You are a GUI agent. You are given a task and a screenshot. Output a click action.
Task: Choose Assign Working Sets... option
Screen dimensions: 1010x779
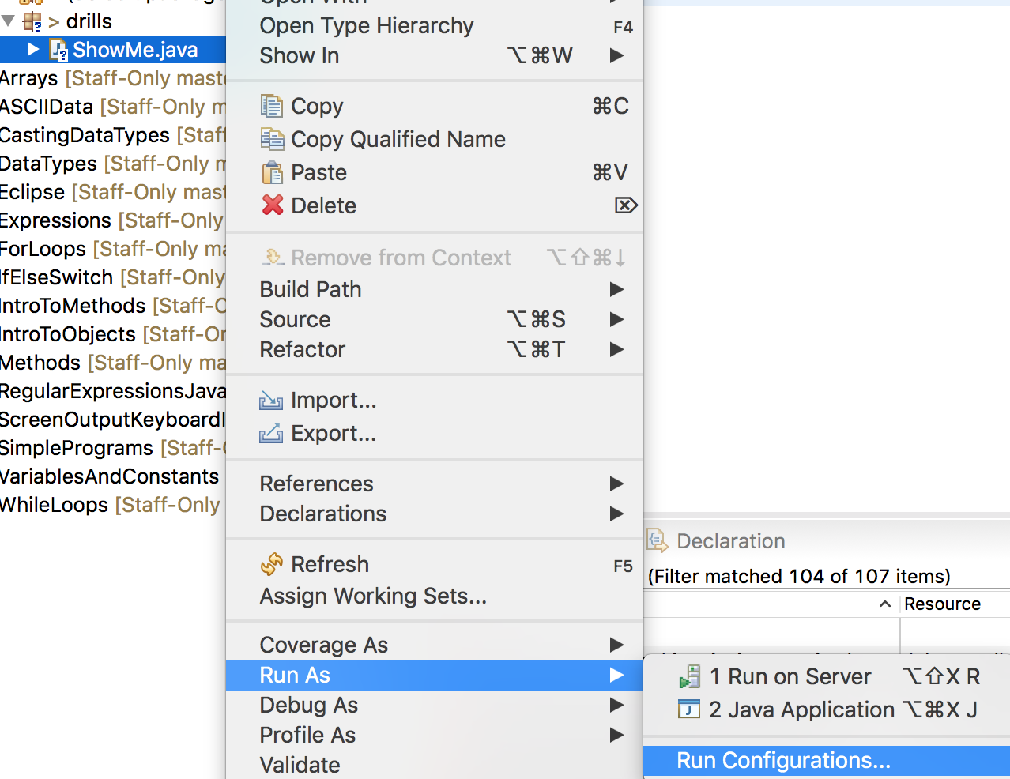373,596
